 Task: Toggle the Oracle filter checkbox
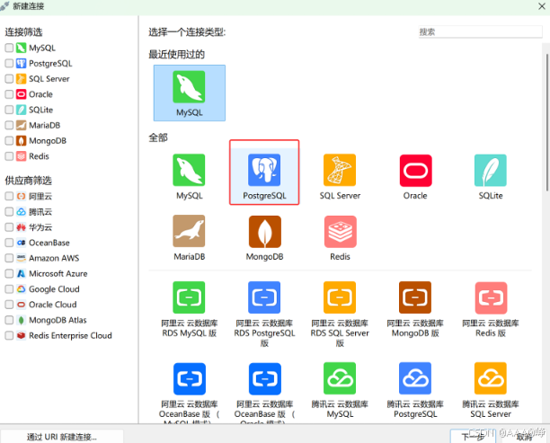pyautogui.click(x=9, y=94)
